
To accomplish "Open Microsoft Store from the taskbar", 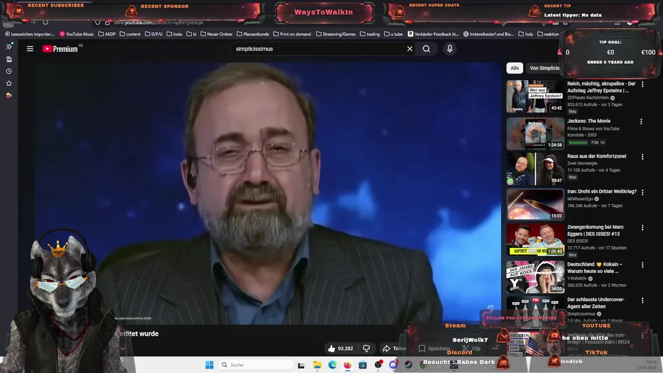I will tap(363, 365).
